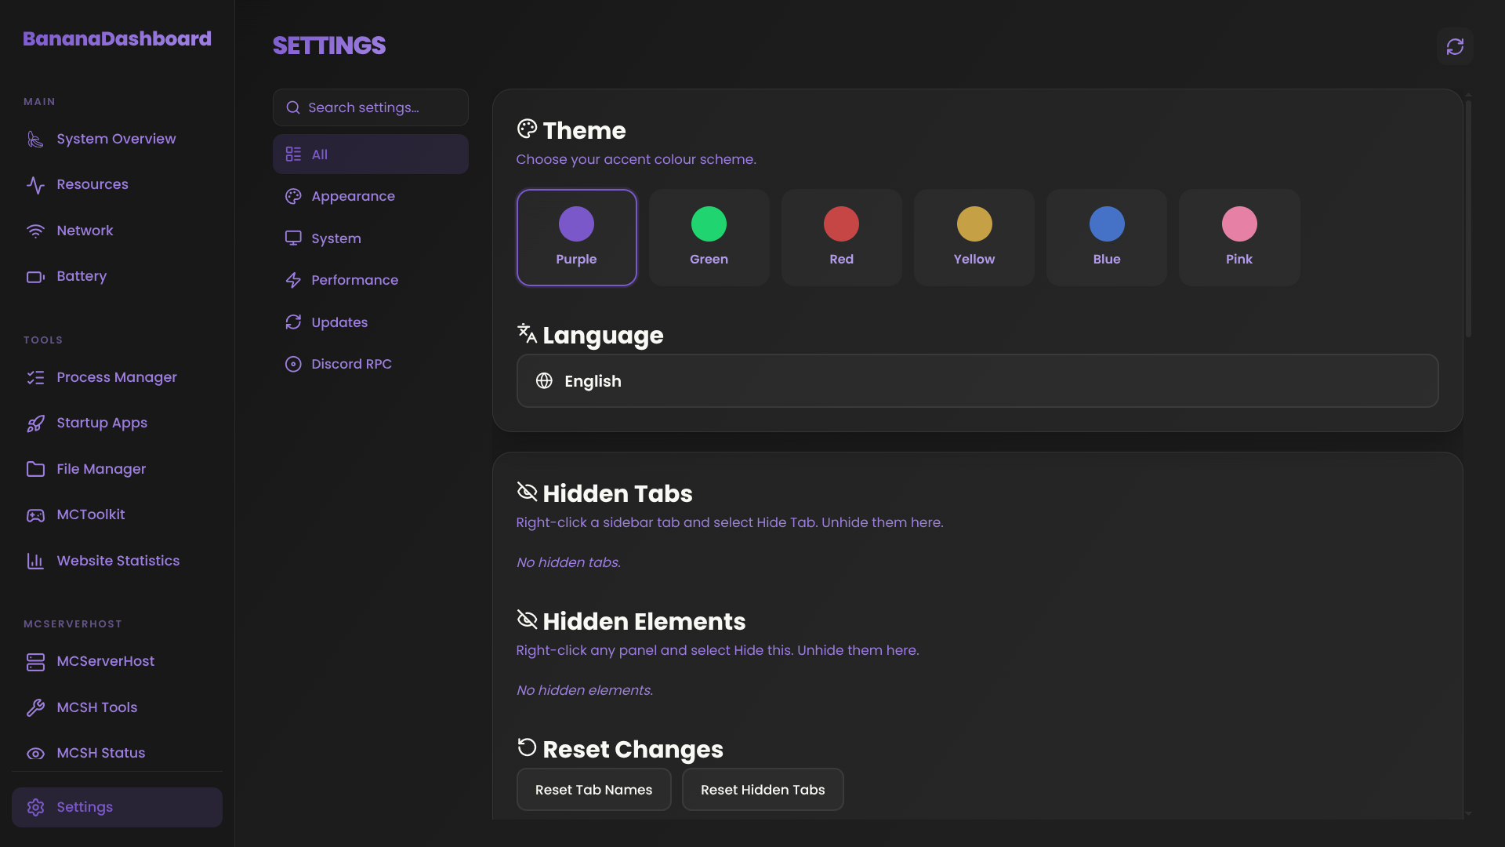Click the MCSH Tools wrench icon
The image size is (1505, 847).
(35, 707)
